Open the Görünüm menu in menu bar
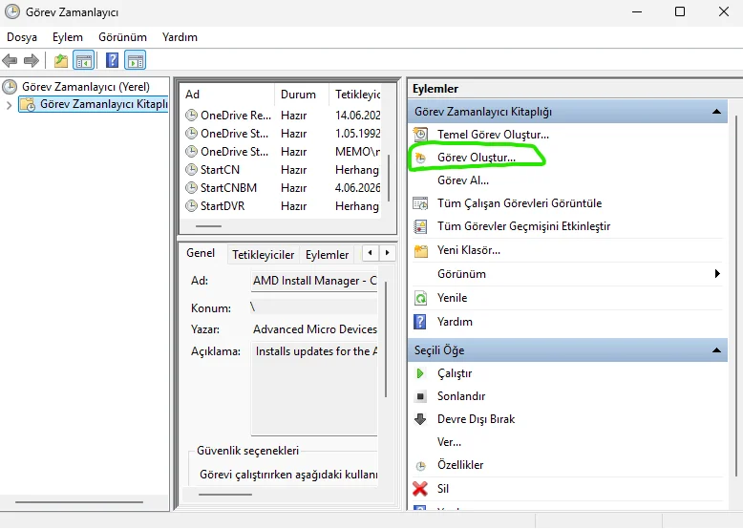Screen dimensions: 743x529 (123, 37)
